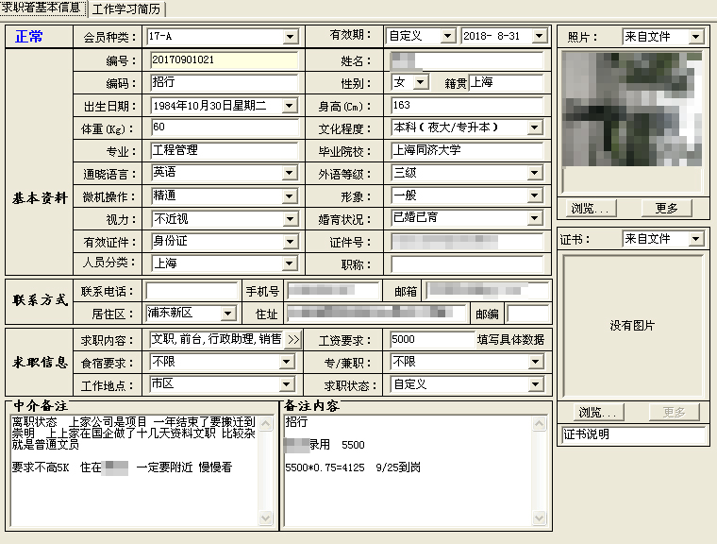Click the 中介备注 scrollbar down arrow
Image resolution: width=717 pixels, height=544 pixels.
tap(266, 518)
